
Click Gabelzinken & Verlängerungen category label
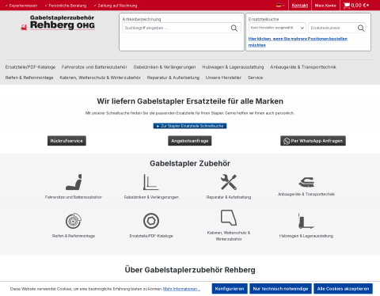151,197
